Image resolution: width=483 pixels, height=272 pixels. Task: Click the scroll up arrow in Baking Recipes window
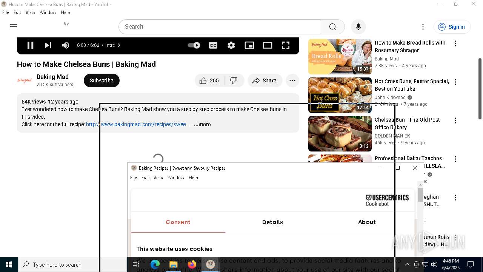[x=420, y=184]
